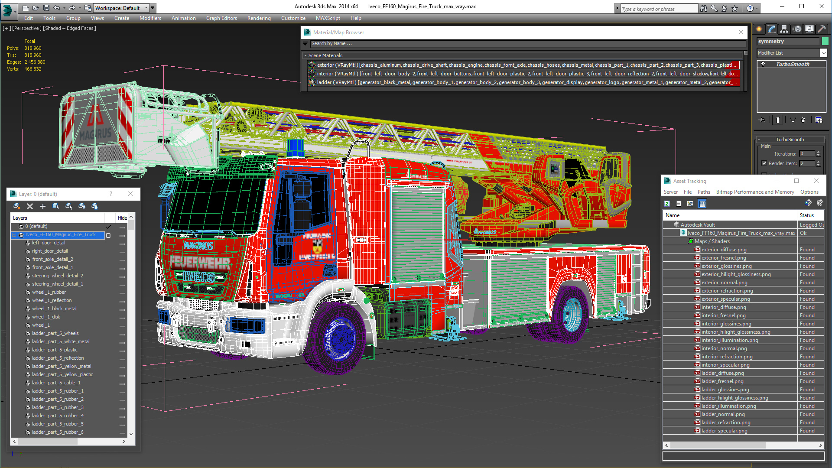The width and height of the screenshot is (832, 468).
Task: Open the Modifiers menu
Action: click(x=150, y=18)
